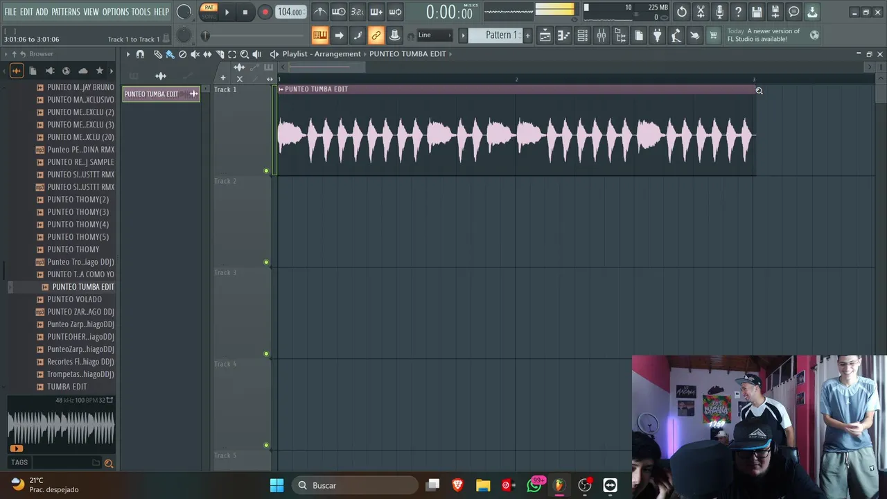
Task: Switch Pat/Song mode toggle
Action: [209, 12]
